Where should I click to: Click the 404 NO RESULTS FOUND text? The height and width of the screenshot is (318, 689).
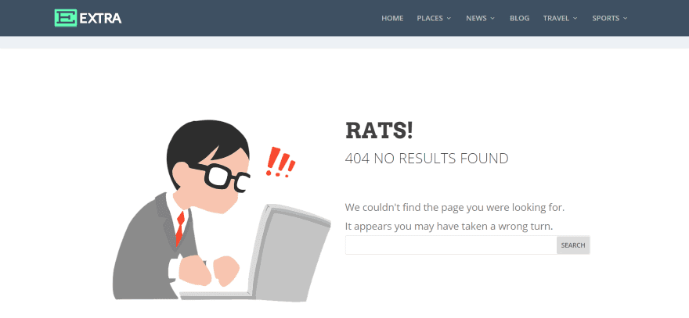coord(427,159)
